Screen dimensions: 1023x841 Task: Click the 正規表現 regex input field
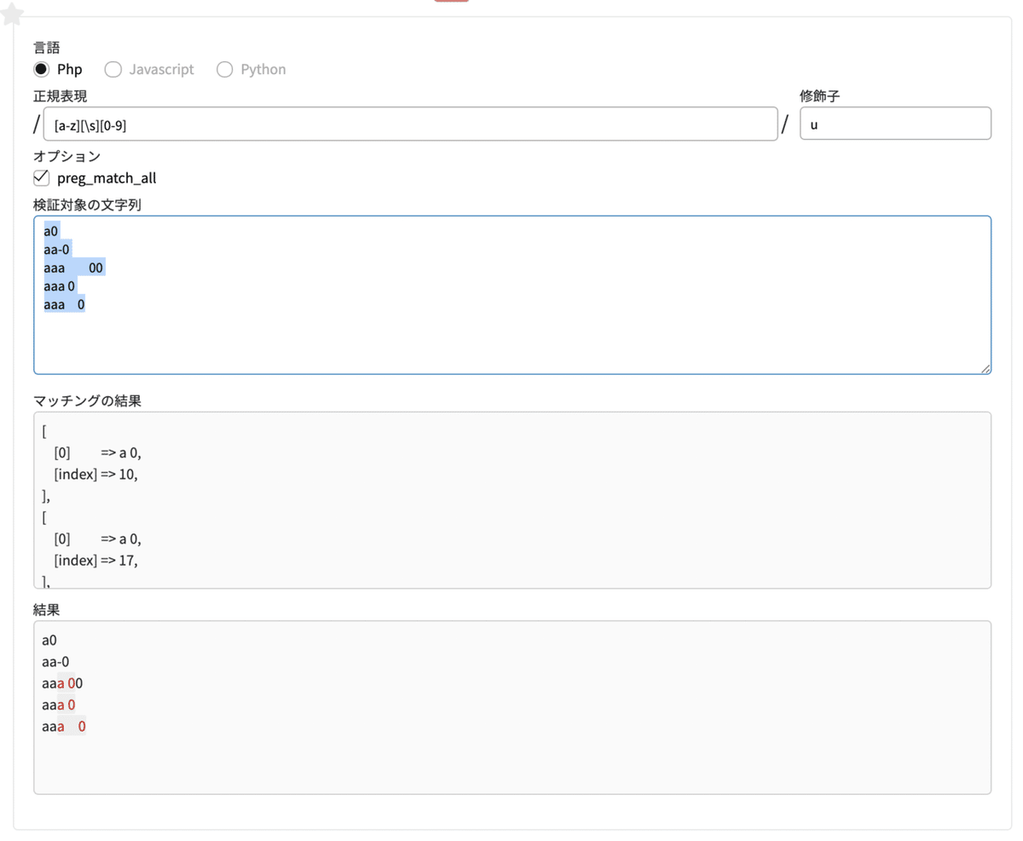point(410,124)
